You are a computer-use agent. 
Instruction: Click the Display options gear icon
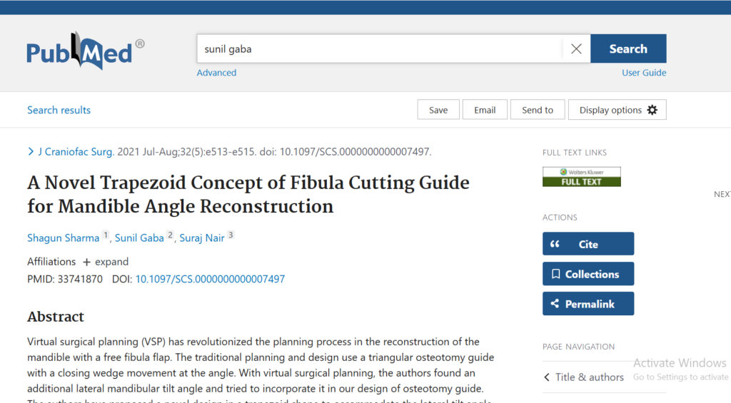652,110
